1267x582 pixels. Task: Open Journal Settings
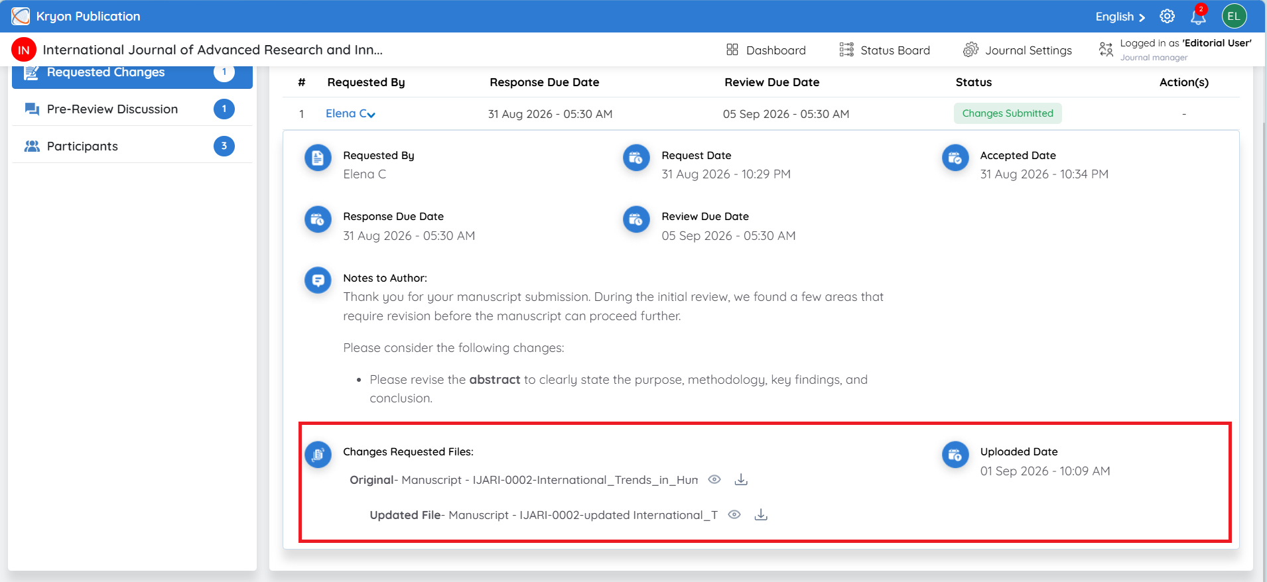(x=1017, y=50)
